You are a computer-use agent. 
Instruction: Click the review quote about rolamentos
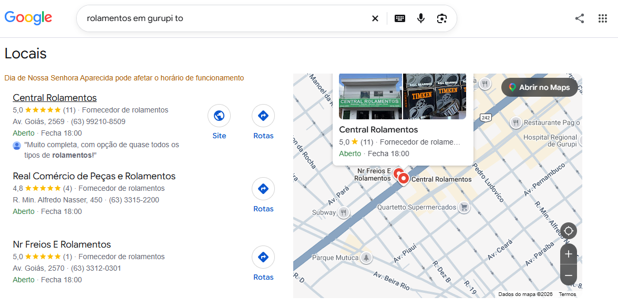pos(102,150)
